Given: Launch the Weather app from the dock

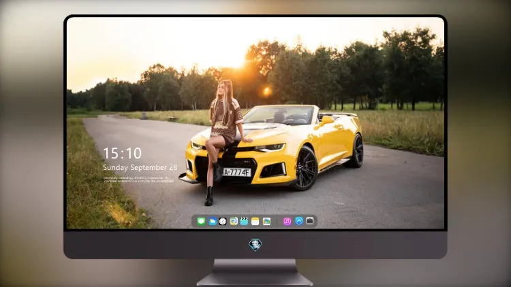Looking at the screenshot, I should (x=213, y=221).
